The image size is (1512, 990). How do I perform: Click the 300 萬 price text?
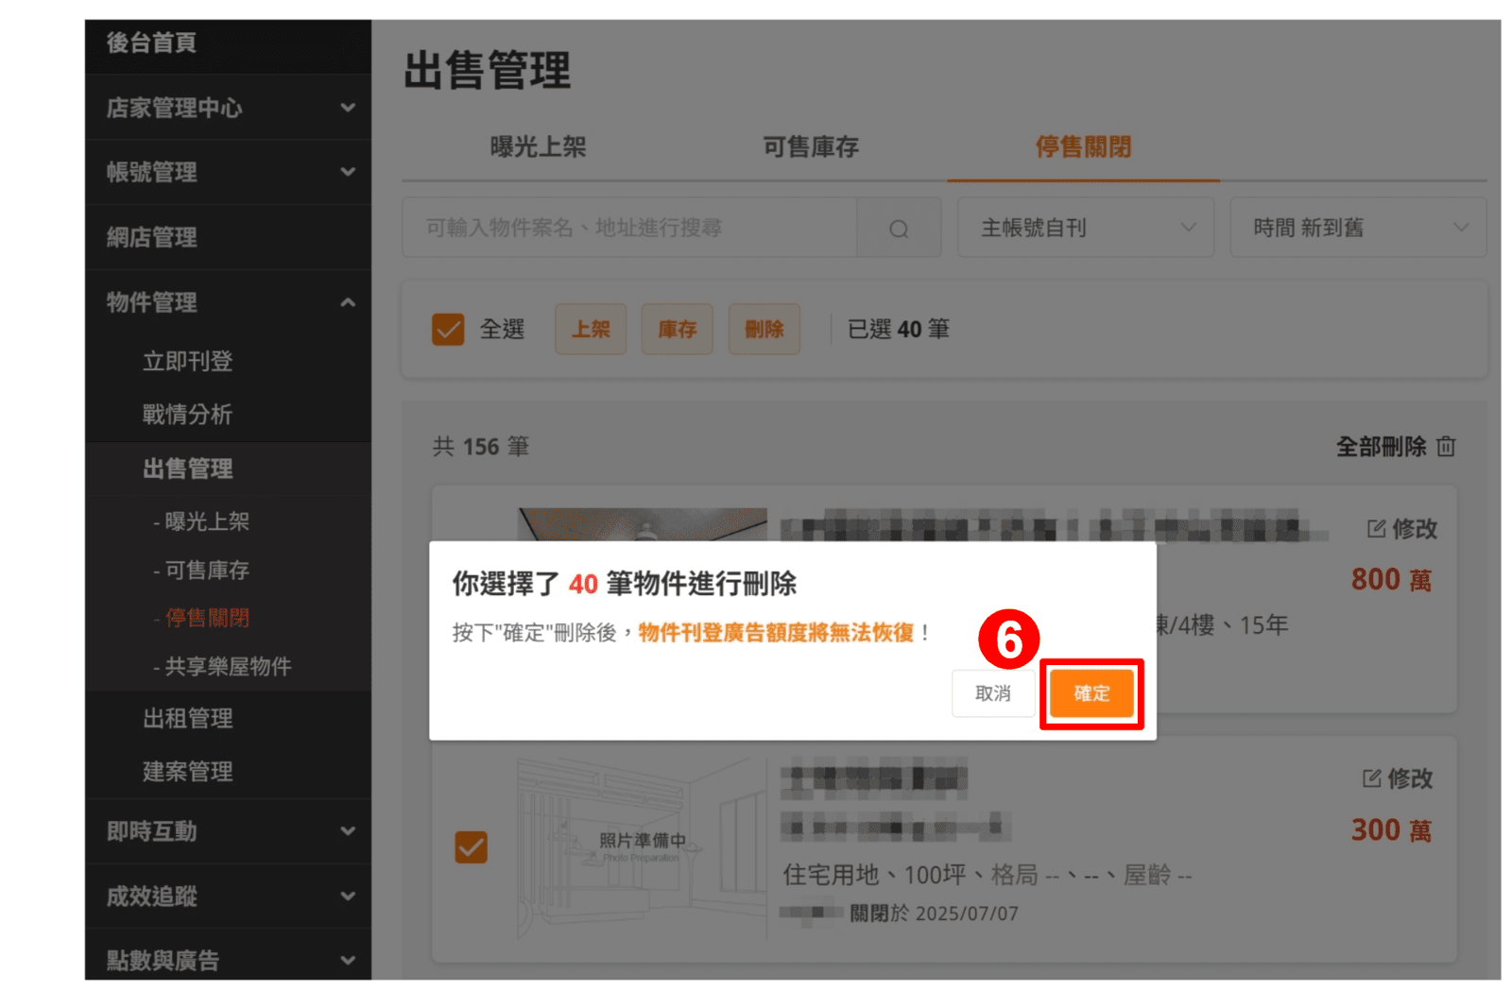point(1391,830)
